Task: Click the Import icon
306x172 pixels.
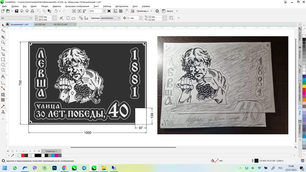Action: pos(74,11)
